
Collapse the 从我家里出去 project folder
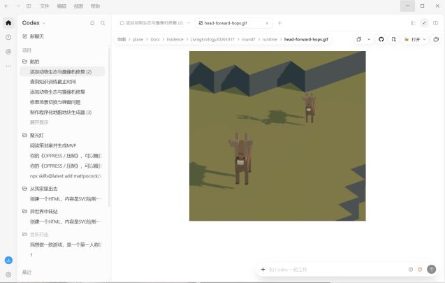(x=40, y=189)
